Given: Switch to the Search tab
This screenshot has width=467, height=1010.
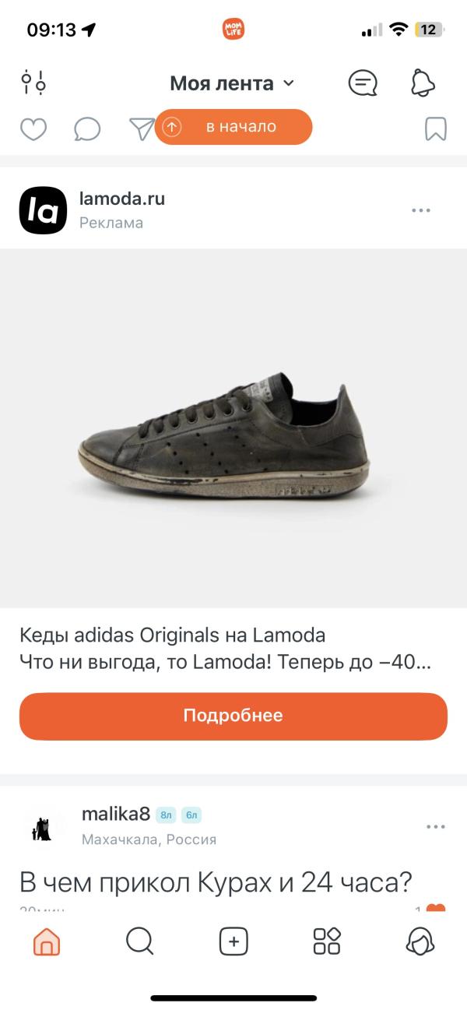Looking at the screenshot, I should 140,941.
